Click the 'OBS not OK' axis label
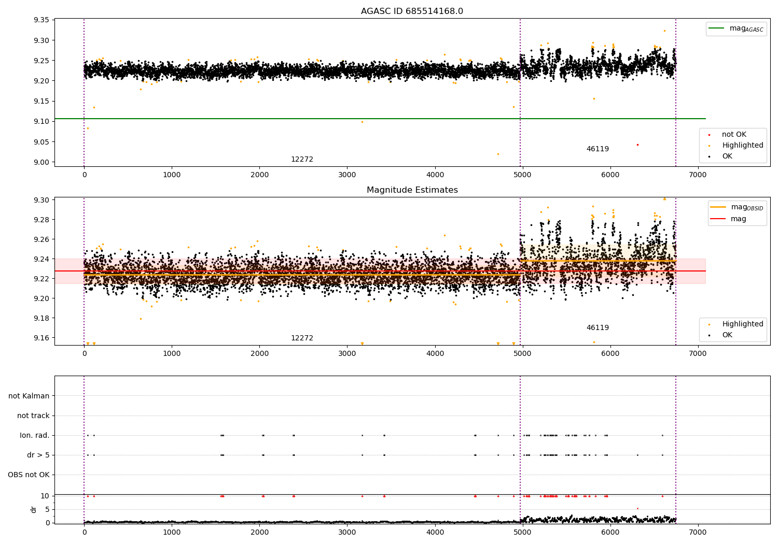This screenshot has height=544, width=778. click(x=29, y=475)
